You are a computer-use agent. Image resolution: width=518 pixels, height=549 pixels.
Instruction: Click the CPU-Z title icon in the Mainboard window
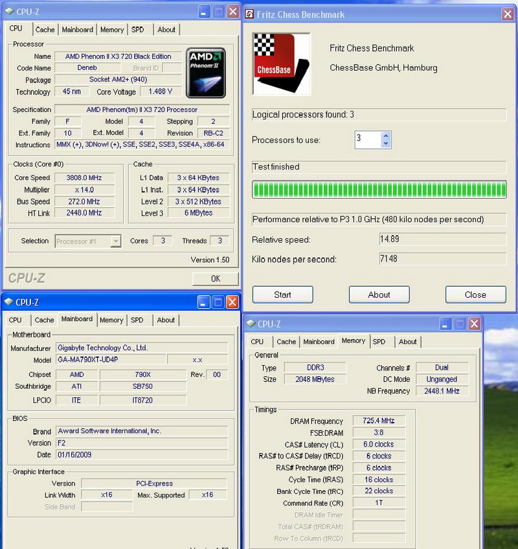[9, 302]
